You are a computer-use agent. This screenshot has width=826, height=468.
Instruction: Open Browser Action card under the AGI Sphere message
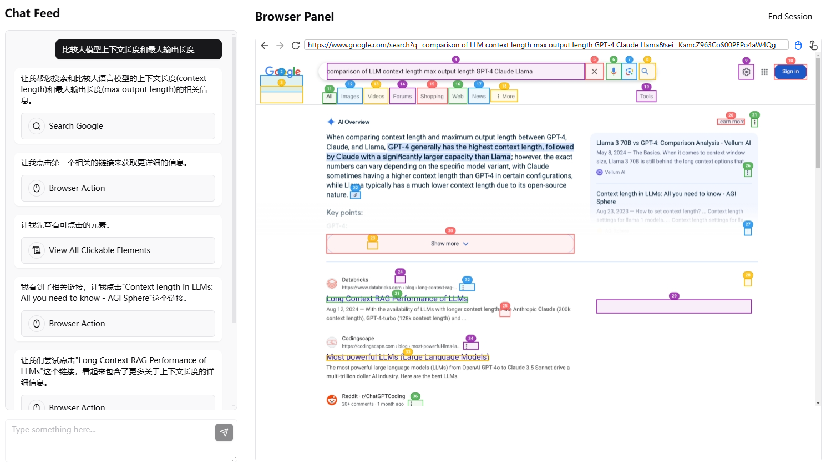coord(118,324)
